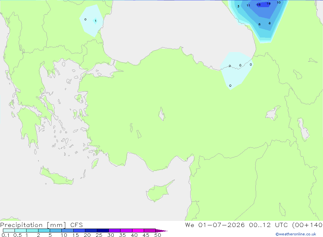Click the "30" legend label
The image size is (323, 237).
110,235
